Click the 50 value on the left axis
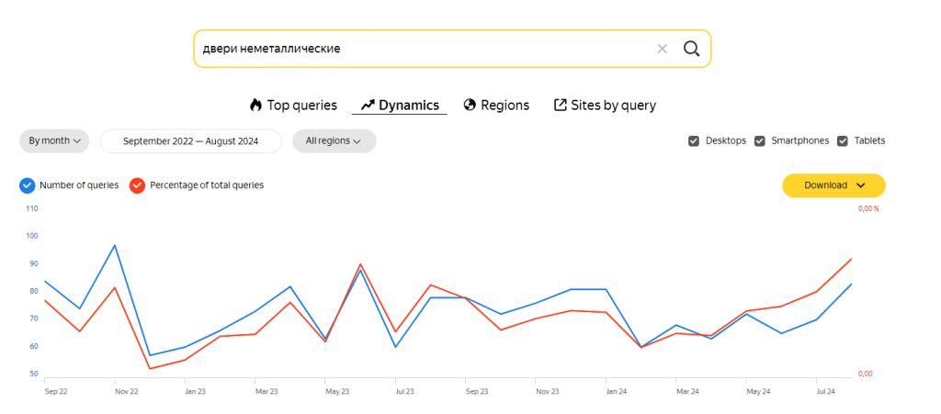This screenshot has width=941, height=414. [34, 374]
